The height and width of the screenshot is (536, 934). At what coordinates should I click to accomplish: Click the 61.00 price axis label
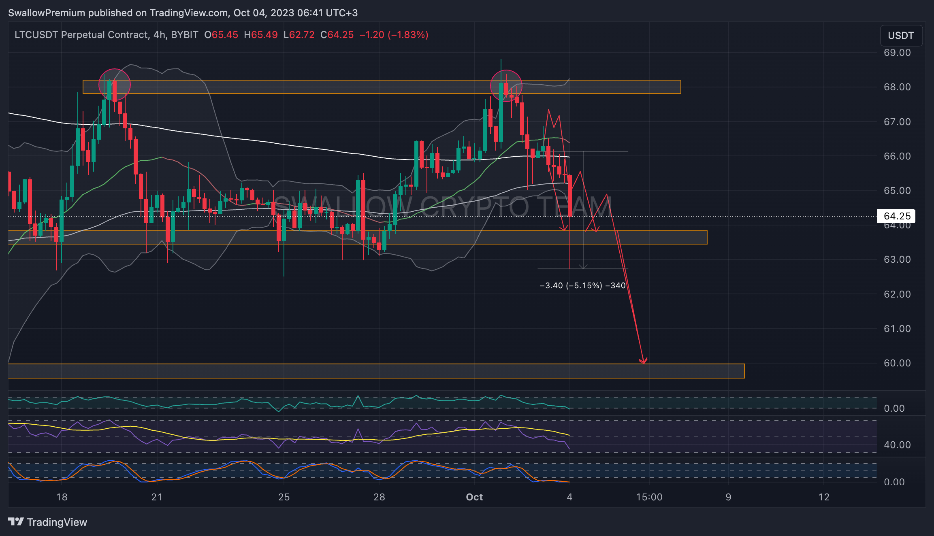[x=897, y=329]
